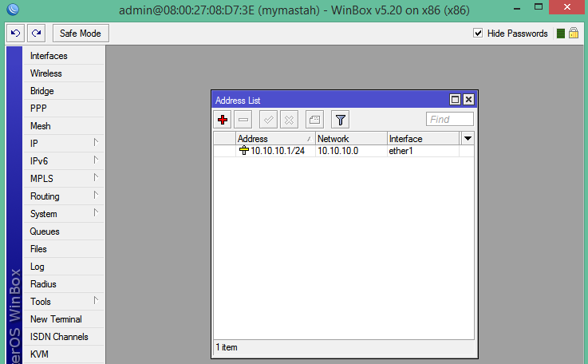Expand the System submenu

[64, 214]
